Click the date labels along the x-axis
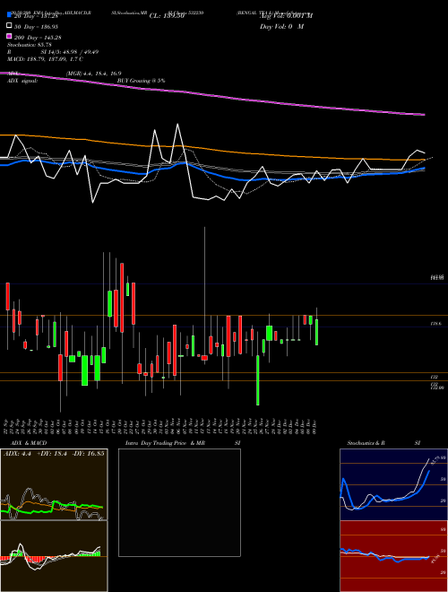Screen dimensions: 448x592 [160, 426]
